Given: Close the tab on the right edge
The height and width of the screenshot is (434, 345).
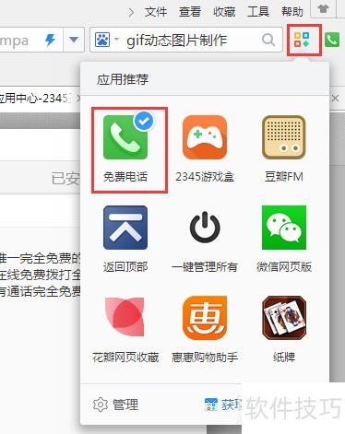Looking at the screenshot, I should pos(335,99).
